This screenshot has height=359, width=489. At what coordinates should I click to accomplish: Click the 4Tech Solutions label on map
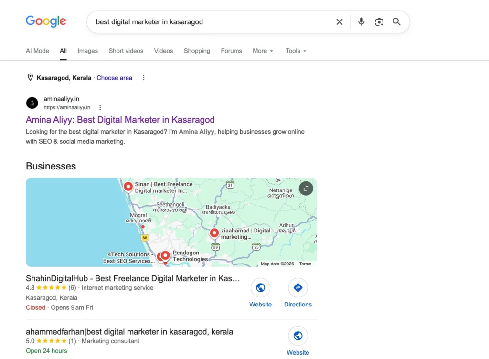129,258
